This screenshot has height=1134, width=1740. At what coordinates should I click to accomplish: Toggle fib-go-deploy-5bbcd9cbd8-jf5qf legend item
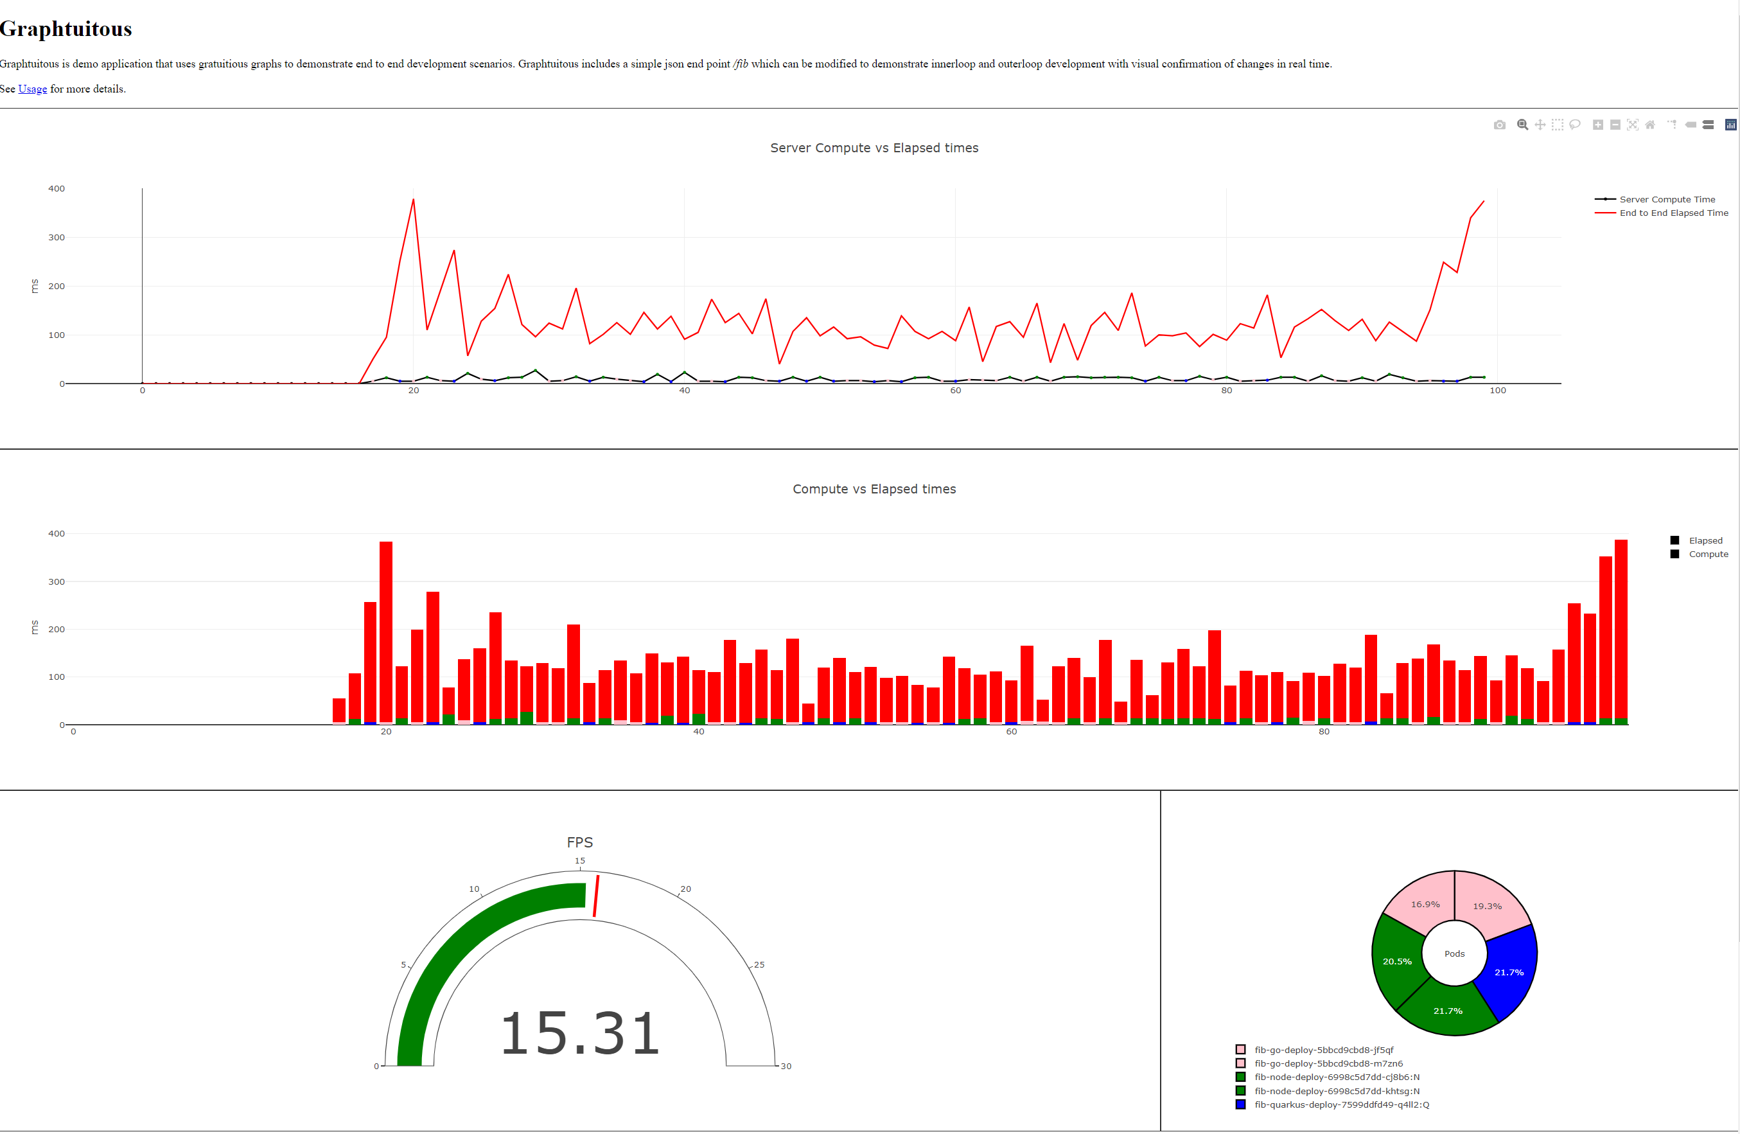[1323, 1050]
